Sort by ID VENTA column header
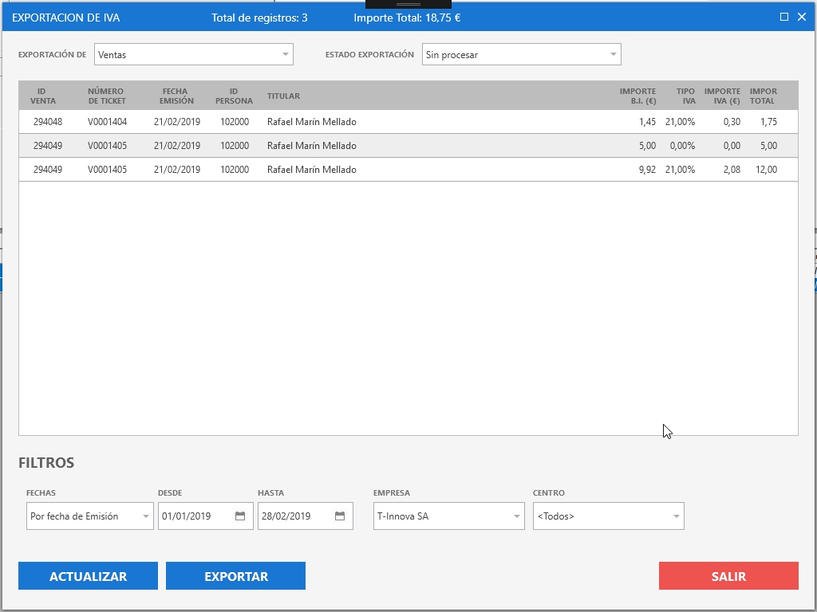Image resolution: width=817 pixels, height=612 pixels. click(43, 96)
